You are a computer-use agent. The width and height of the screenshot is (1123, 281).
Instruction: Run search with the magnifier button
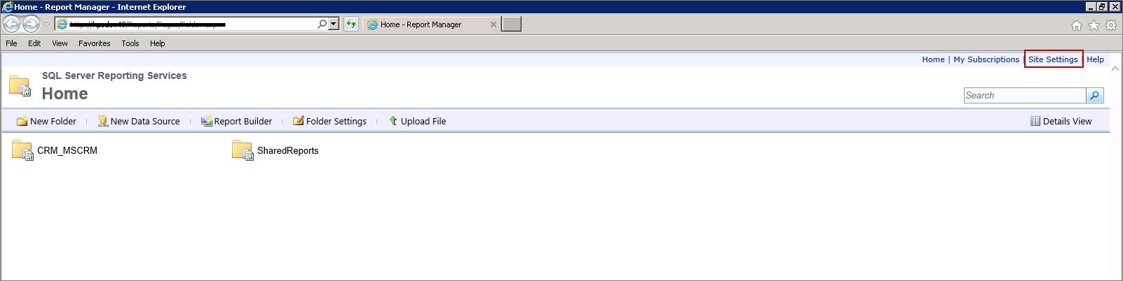pyautogui.click(x=1095, y=95)
